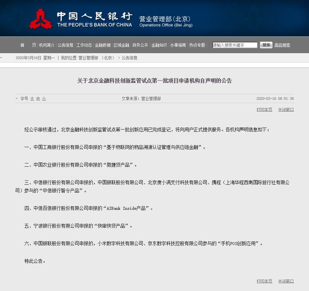This screenshot has width=309, height=291.
Task: Click 营业管理部（北京）breadcrumb link
Action: click(x=96, y=58)
